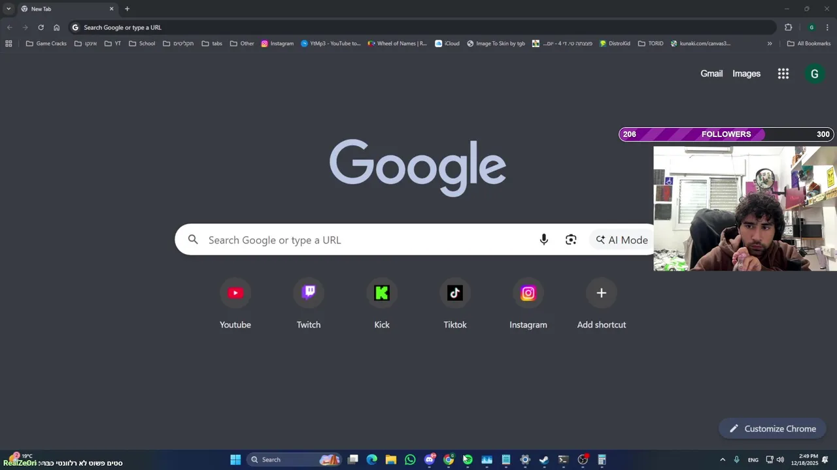Open the bookmarks bar apps grid icon
The height and width of the screenshot is (470, 837).
click(9, 44)
